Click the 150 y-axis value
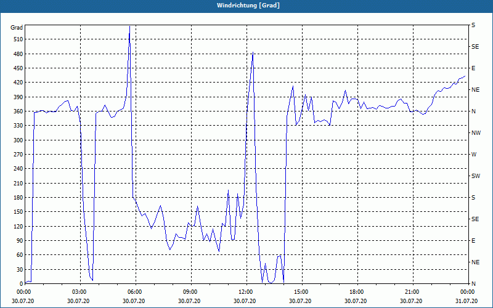This screenshot has height=308, width=493. click(x=18, y=212)
